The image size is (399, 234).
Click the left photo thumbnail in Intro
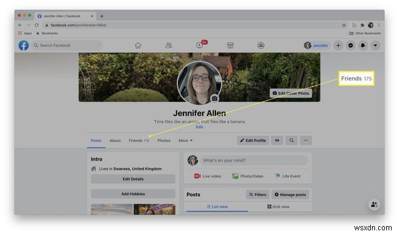pos(112,209)
